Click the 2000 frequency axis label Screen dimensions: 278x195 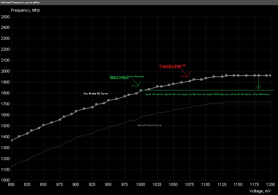click(5, 71)
